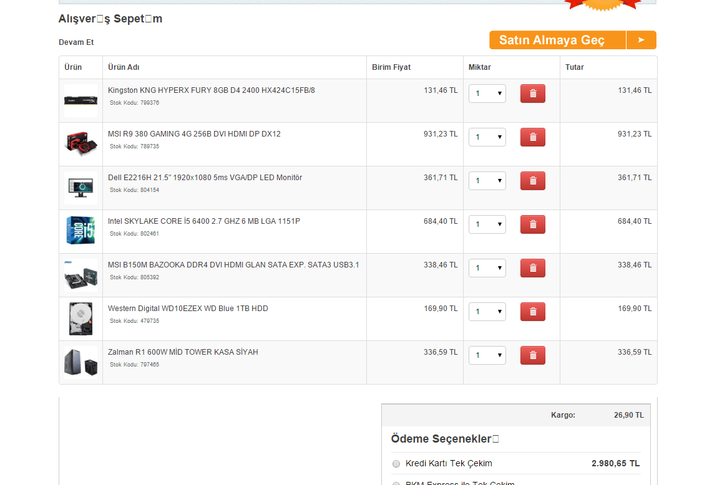This screenshot has width=707, height=485.
Task: Select Kredi Kartı Tek Çekim payment option
Action: (396, 464)
